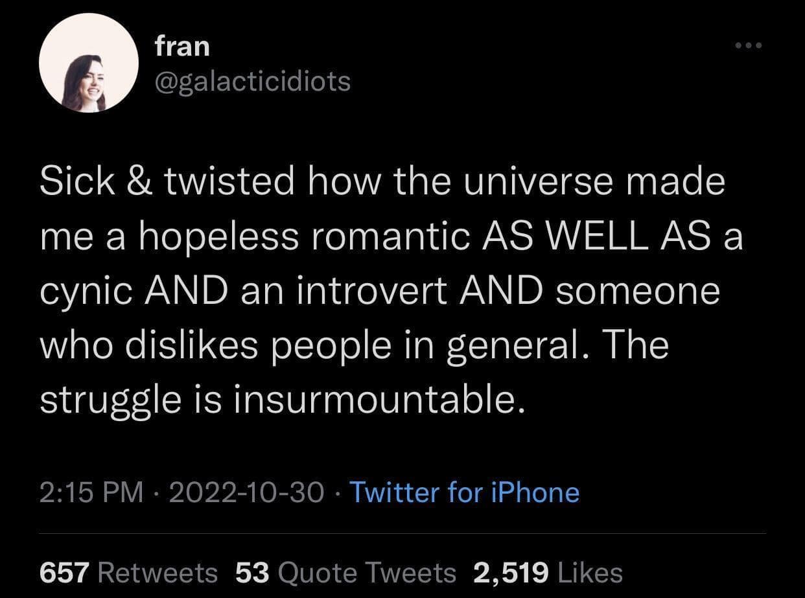View the 657 Retweets list
805x598 pixels.
pos(129,573)
